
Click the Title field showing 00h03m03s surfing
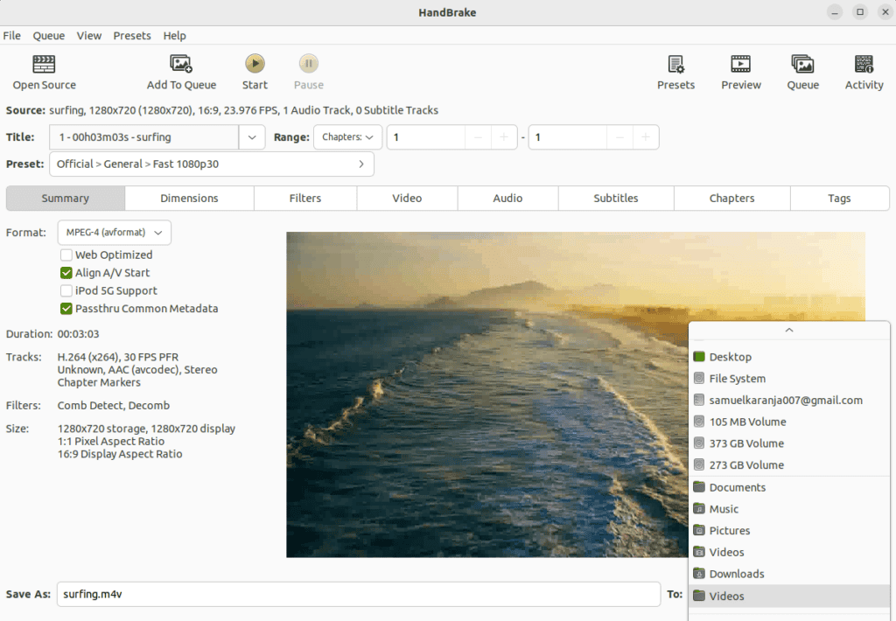click(x=144, y=137)
